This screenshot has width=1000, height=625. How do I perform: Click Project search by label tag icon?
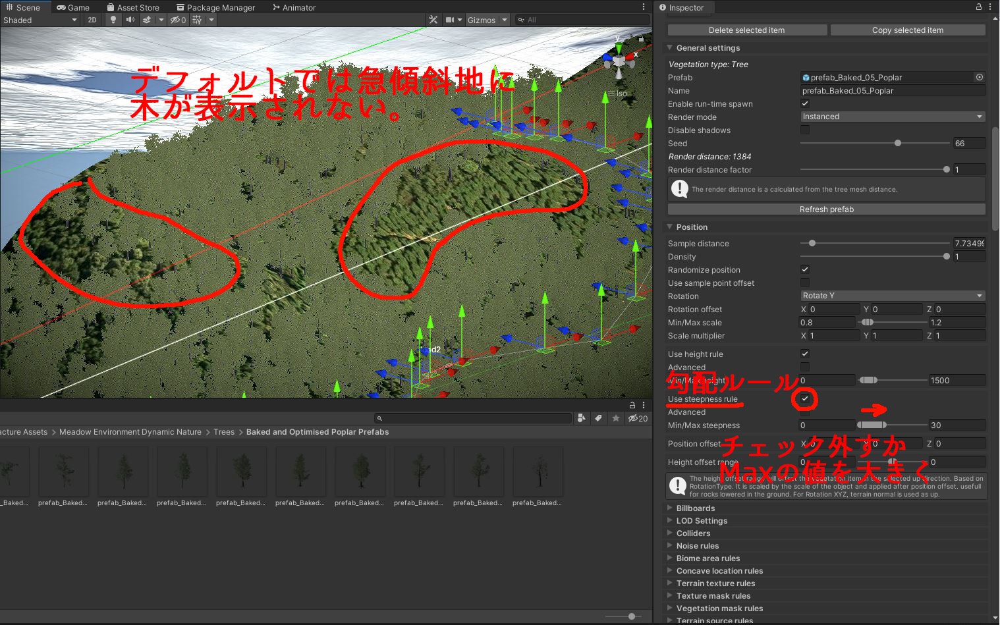[599, 418]
